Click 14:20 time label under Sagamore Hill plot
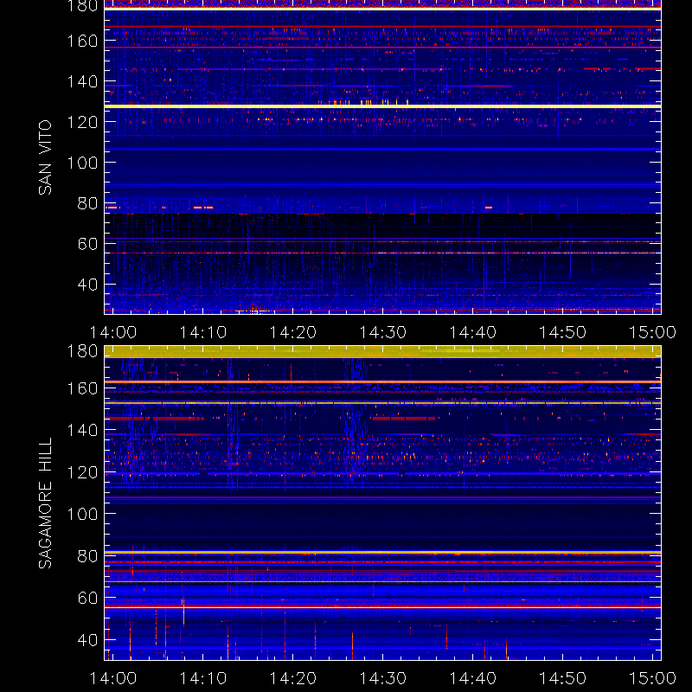 coord(293,678)
